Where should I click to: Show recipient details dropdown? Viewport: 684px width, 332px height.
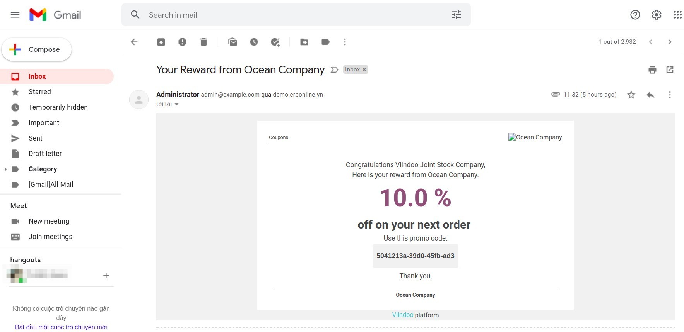[x=177, y=104]
